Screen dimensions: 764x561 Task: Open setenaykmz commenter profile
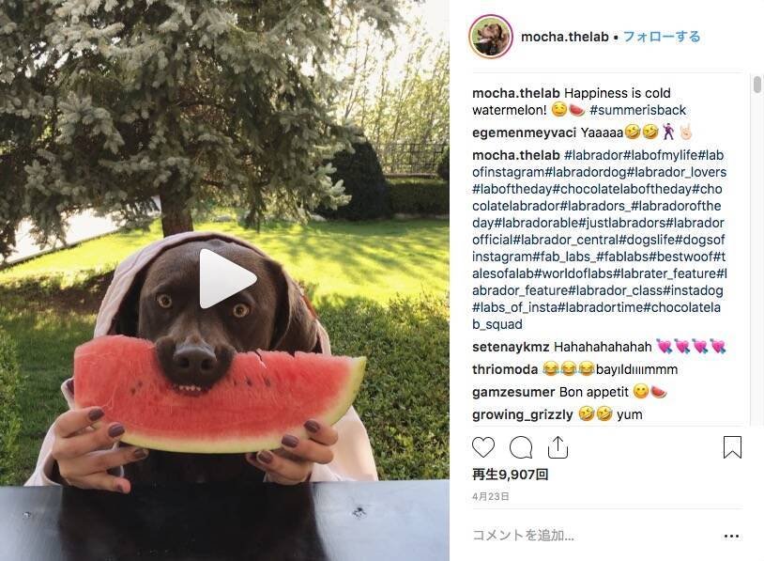pyautogui.click(x=512, y=347)
